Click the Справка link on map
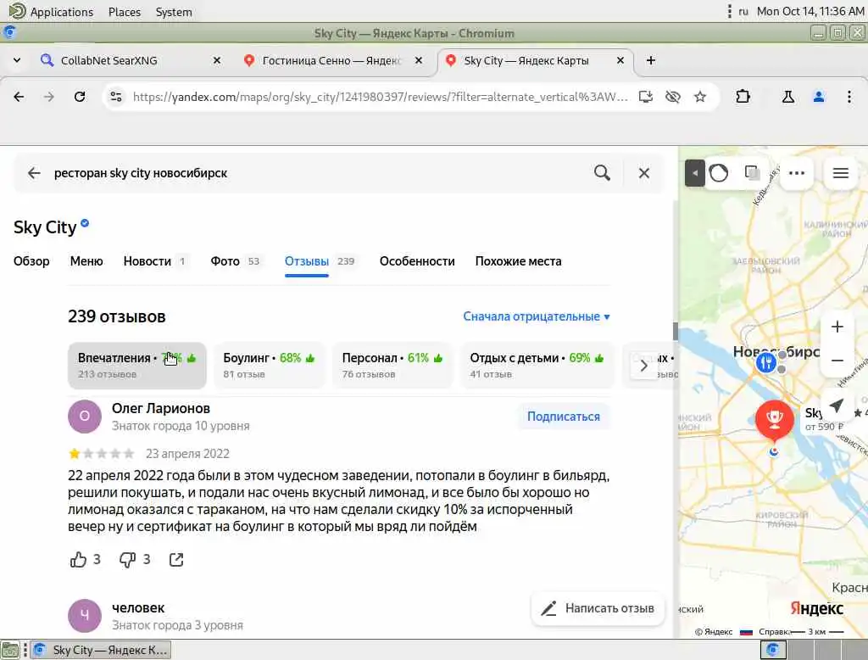This screenshot has height=660, width=868. 773,632
